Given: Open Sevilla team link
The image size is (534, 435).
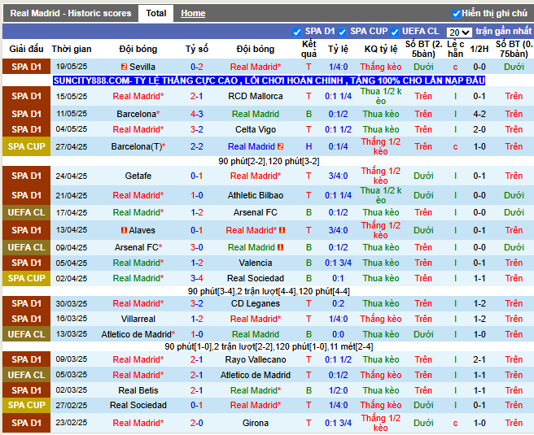Looking at the screenshot, I should [142, 67].
